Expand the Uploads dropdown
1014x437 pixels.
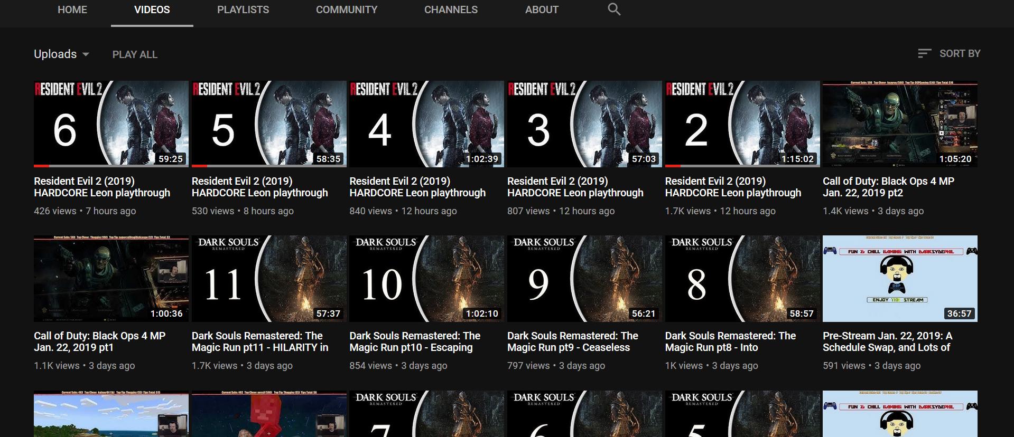[x=61, y=54]
